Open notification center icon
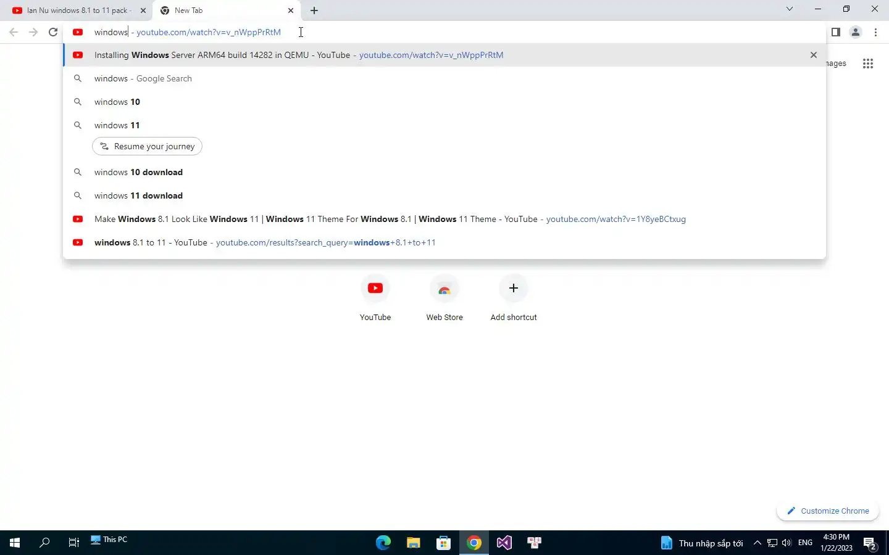Image resolution: width=889 pixels, height=555 pixels. point(870,543)
